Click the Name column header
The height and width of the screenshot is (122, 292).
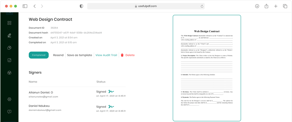[33, 82]
